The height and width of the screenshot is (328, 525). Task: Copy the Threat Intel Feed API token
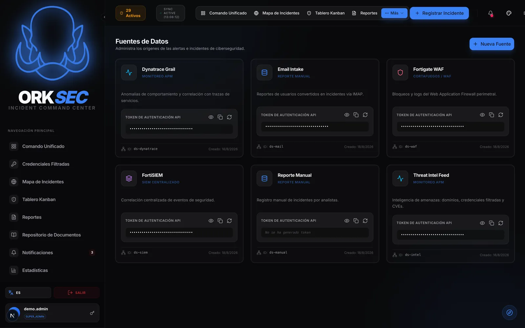[492, 223]
